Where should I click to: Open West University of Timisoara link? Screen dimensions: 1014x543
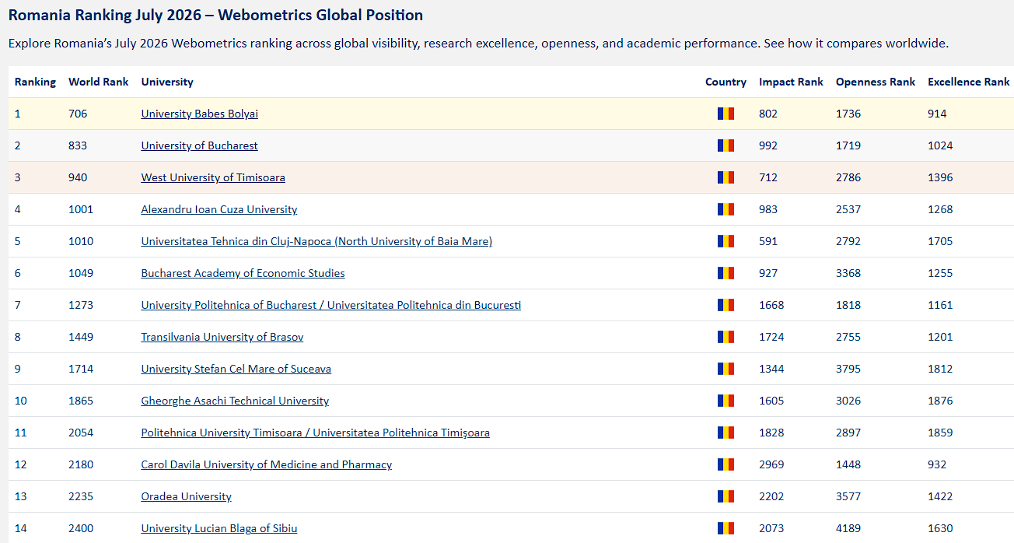pos(213,177)
